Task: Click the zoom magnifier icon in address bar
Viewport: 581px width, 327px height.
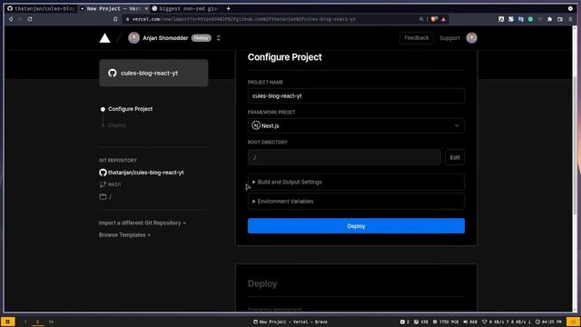Action: point(421,19)
